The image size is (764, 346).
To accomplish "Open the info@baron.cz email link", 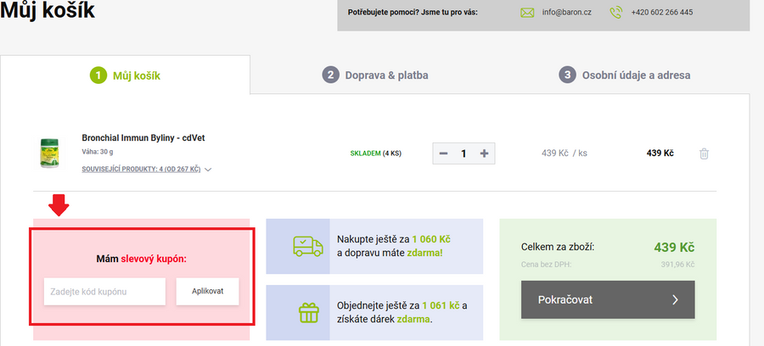I will tap(567, 13).
